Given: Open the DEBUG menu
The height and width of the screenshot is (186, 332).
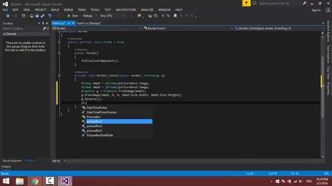Looking at the screenshot, I should 68,10.
